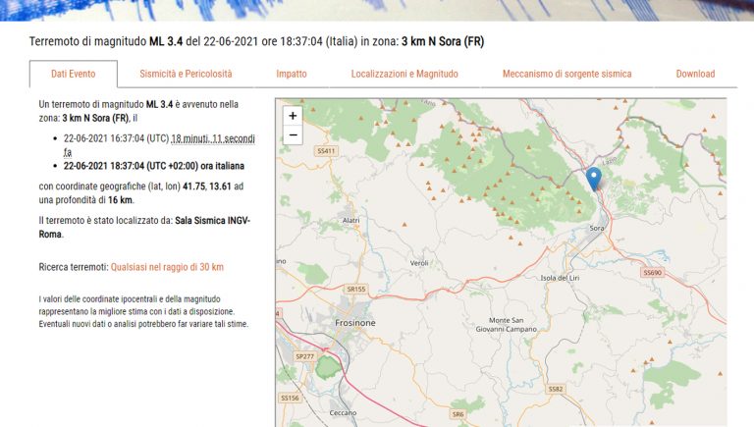Open the Dati Evento tab
The image size is (754, 427).
tap(73, 74)
